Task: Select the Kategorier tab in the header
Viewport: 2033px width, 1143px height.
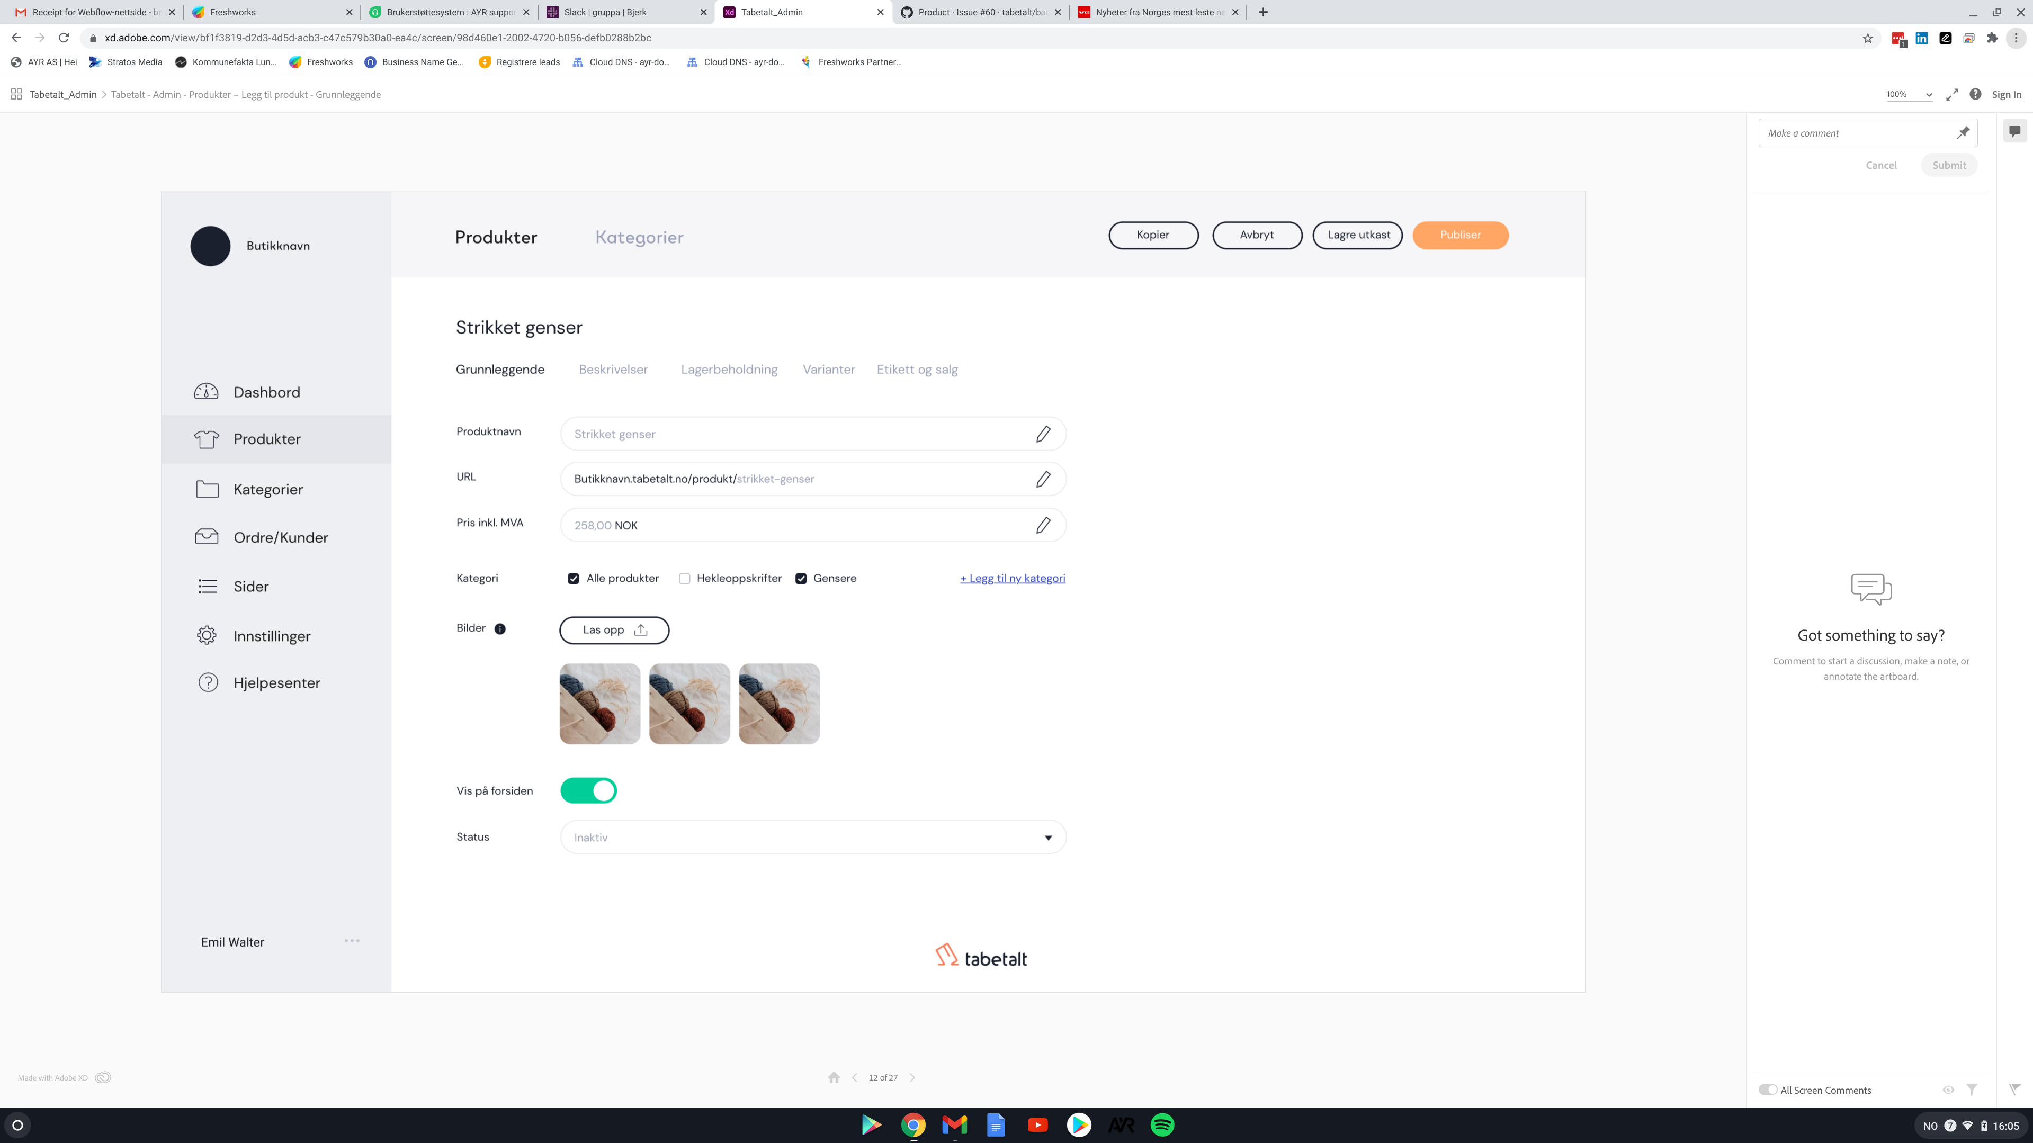Action: coord(639,237)
